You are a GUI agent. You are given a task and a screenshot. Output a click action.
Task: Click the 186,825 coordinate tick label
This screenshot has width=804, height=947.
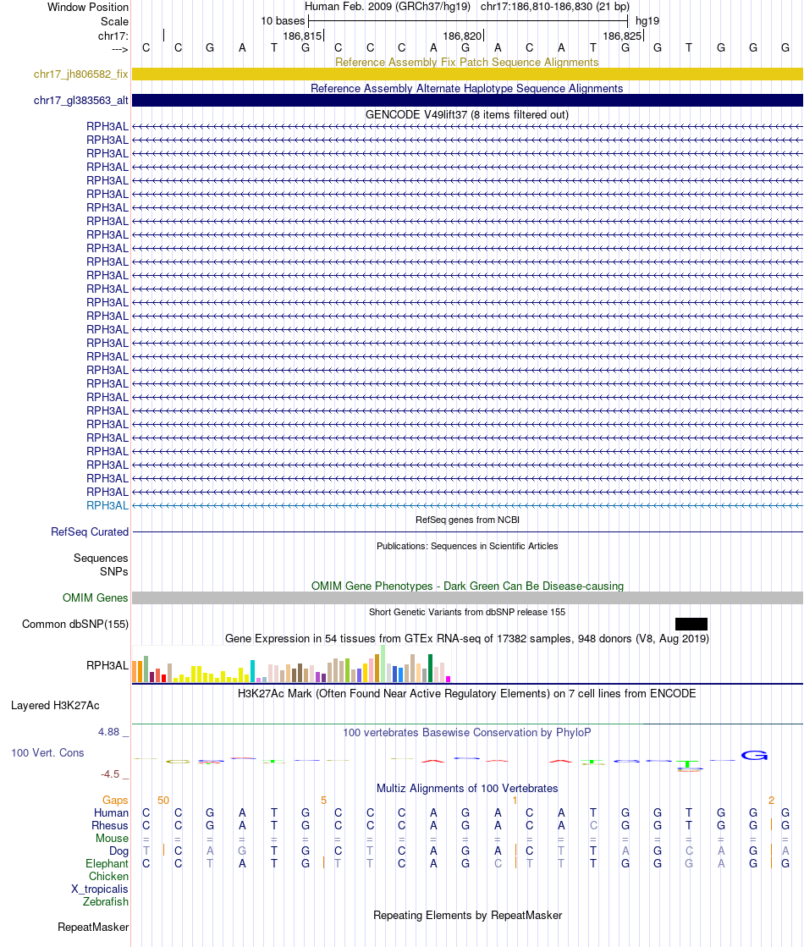[x=622, y=36]
